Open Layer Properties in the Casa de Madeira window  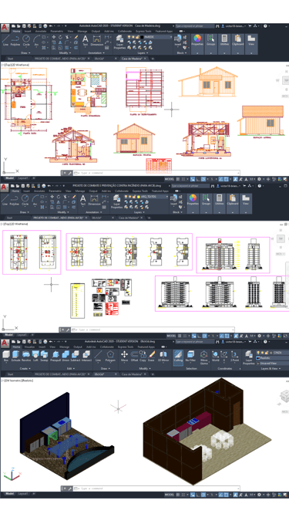pyautogui.click(x=119, y=42)
